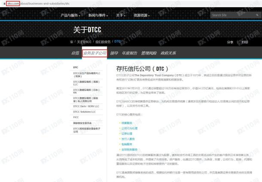Screen dimensions: 262x182
Task: Open the fifth core services bullet link
Action: click(127, 144)
